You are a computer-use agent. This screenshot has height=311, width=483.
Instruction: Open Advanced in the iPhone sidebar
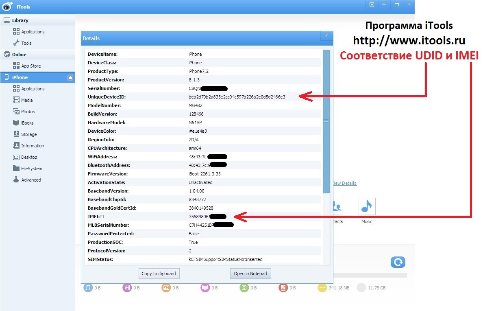pyautogui.click(x=27, y=180)
